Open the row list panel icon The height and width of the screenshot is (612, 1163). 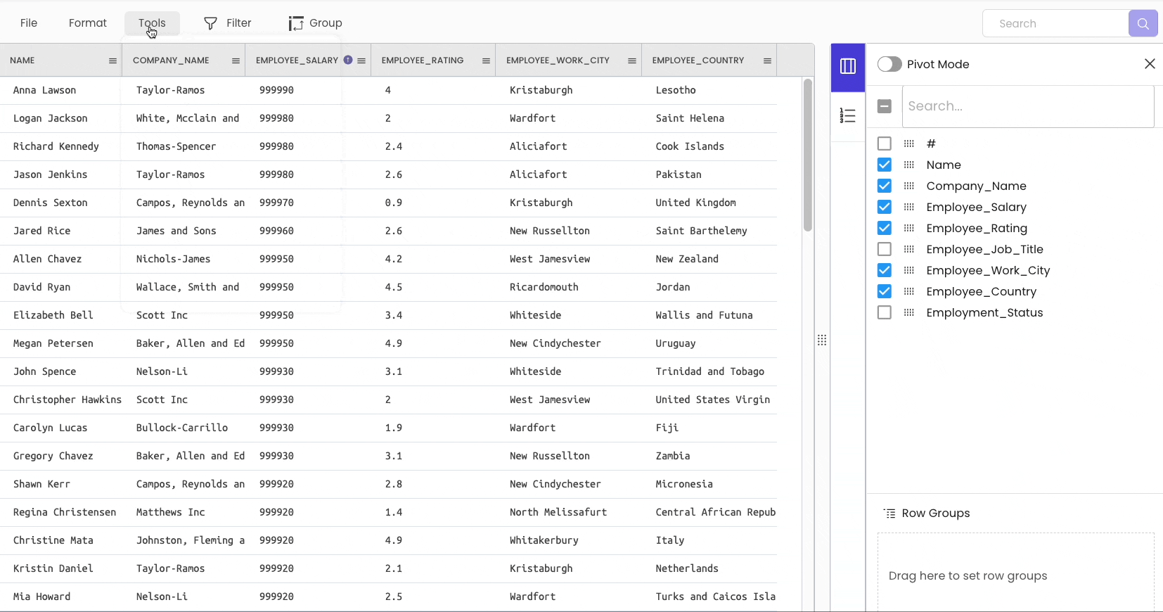847,116
